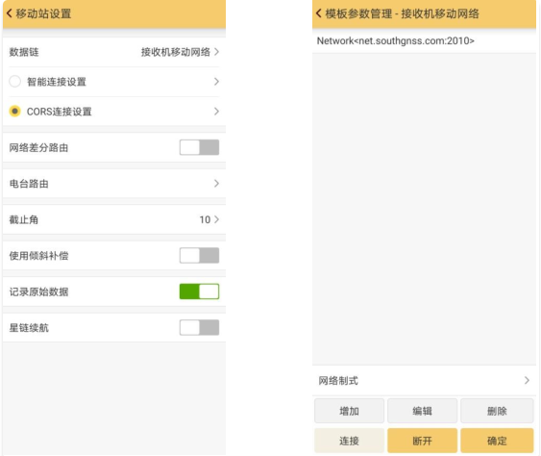Click 模板参数管理 - 接收机移动网络 title

pyautogui.click(x=403, y=13)
